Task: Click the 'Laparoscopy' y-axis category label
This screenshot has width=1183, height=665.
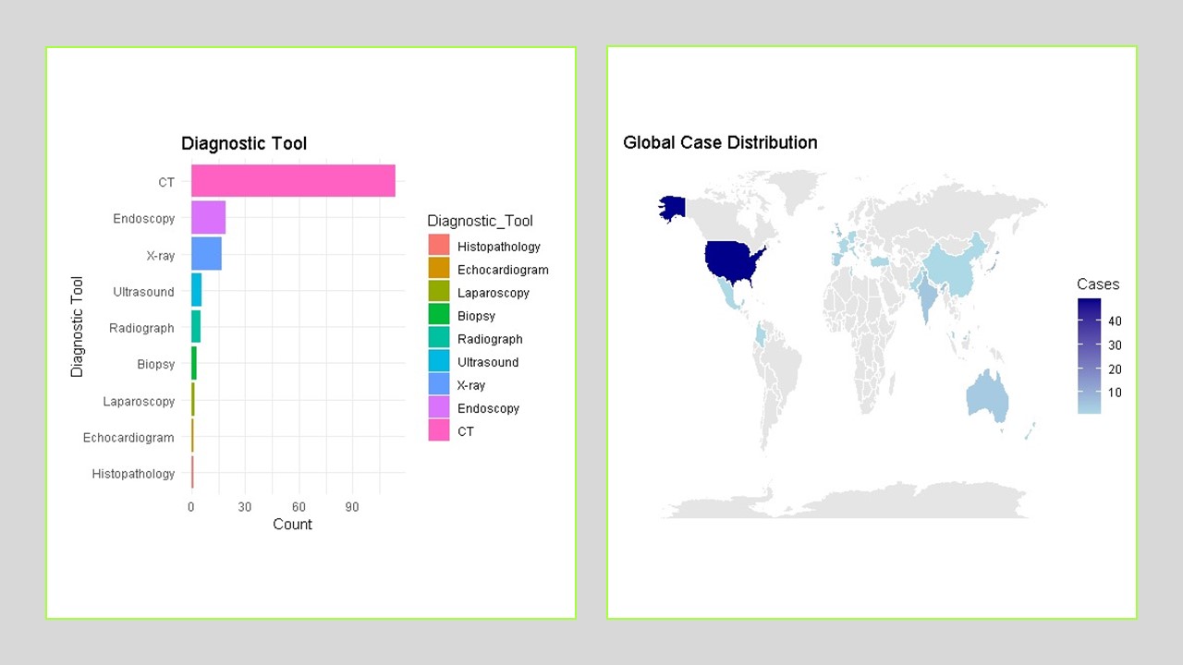Action: [140, 401]
